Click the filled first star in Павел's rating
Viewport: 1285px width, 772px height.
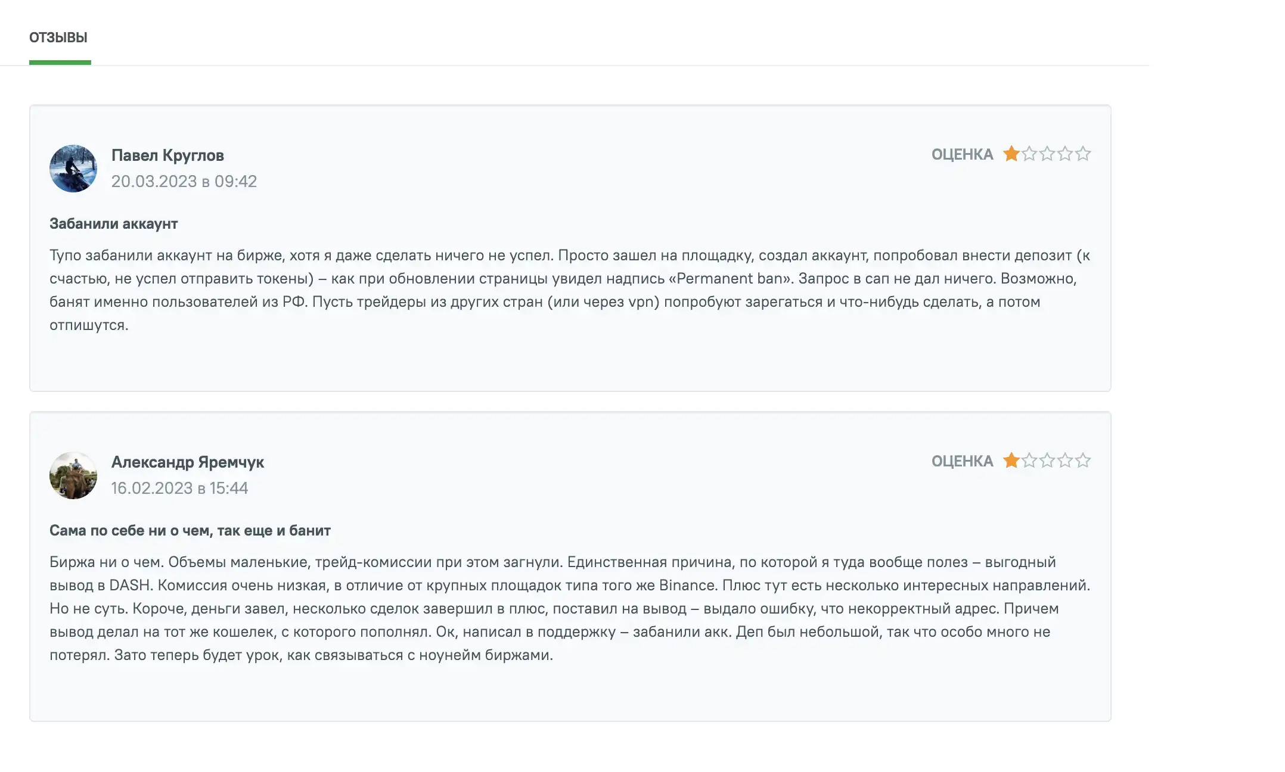1011,154
